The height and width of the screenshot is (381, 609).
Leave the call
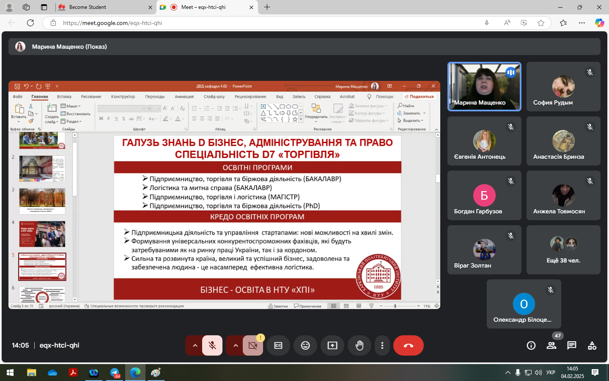409,345
